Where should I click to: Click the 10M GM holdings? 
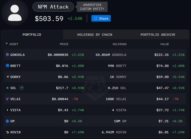coord(120,121)
